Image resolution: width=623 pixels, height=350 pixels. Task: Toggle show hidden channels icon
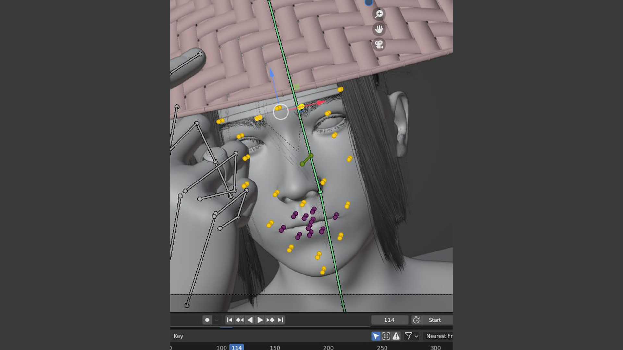pos(386,336)
